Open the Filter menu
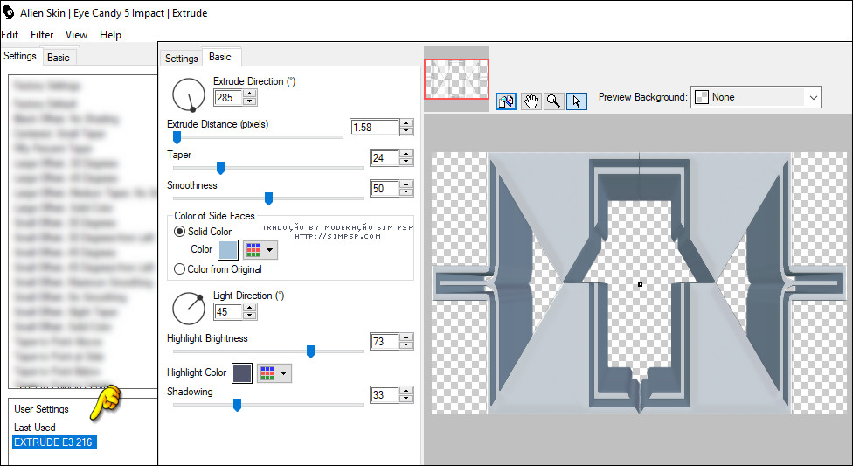The width and height of the screenshot is (853, 466). [x=42, y=35]
